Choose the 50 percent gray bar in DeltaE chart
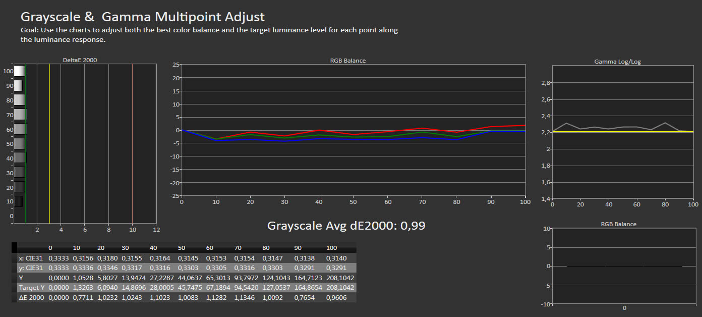The height and width of the screenshot is (317, 702). (x=20, y=143)
